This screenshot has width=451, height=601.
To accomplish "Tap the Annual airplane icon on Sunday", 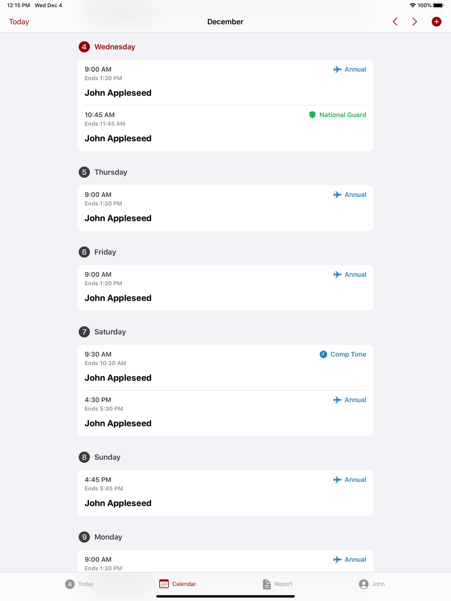I will tap(337, 480).
